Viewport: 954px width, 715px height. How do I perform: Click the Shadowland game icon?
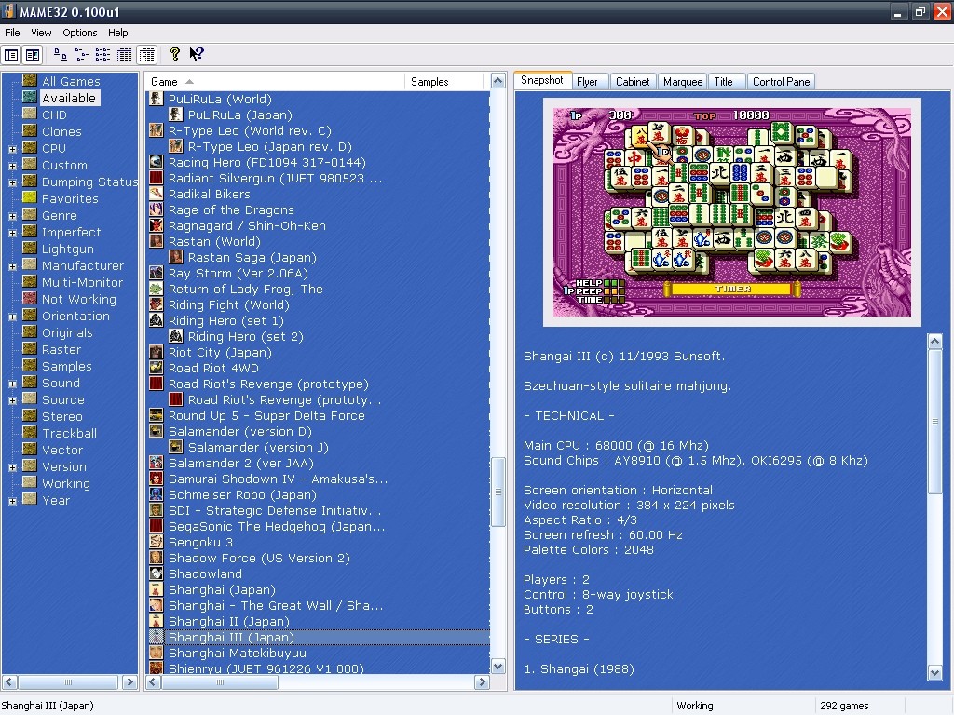157,573
